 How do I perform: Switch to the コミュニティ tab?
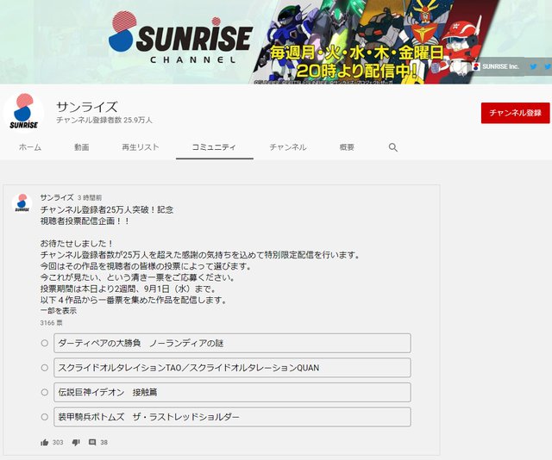point(214,147)
